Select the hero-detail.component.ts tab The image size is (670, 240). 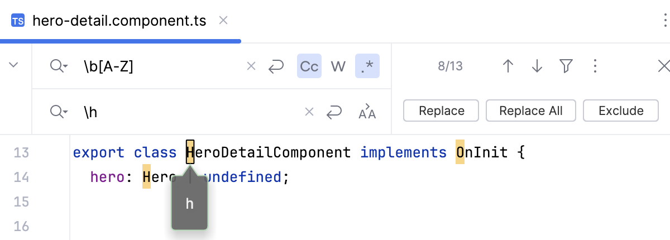click(119, 21)
